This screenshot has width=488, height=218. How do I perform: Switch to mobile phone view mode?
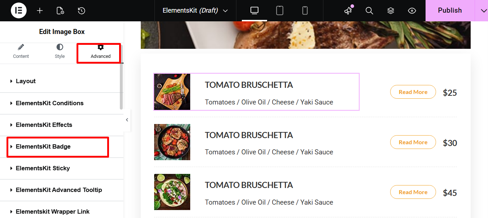[305, 10]
